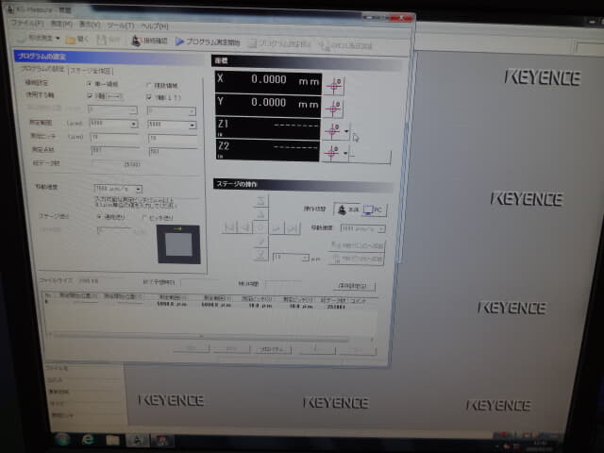Open the 表示(V) menu
This screenshot has height=453, width=604.
tap(90, 25)
